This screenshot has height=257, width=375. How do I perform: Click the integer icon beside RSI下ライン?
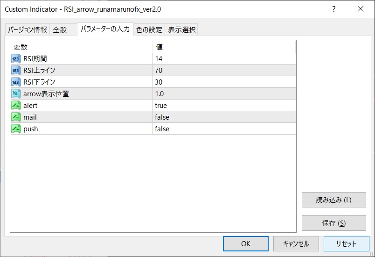16,82
